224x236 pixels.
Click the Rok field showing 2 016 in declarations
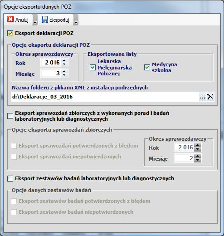(51, 62)
